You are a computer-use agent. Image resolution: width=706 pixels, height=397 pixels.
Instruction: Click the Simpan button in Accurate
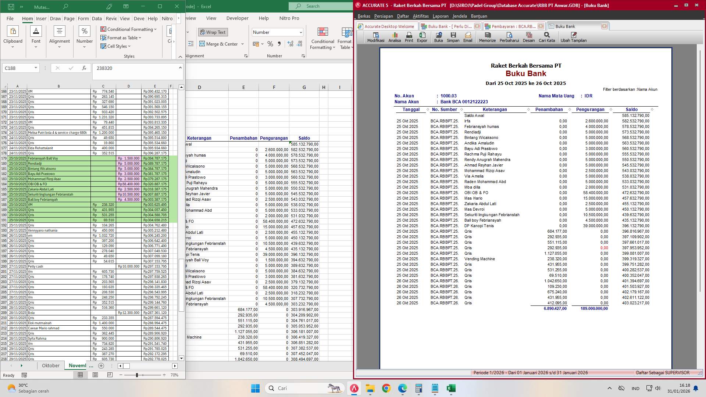(453, 37)
